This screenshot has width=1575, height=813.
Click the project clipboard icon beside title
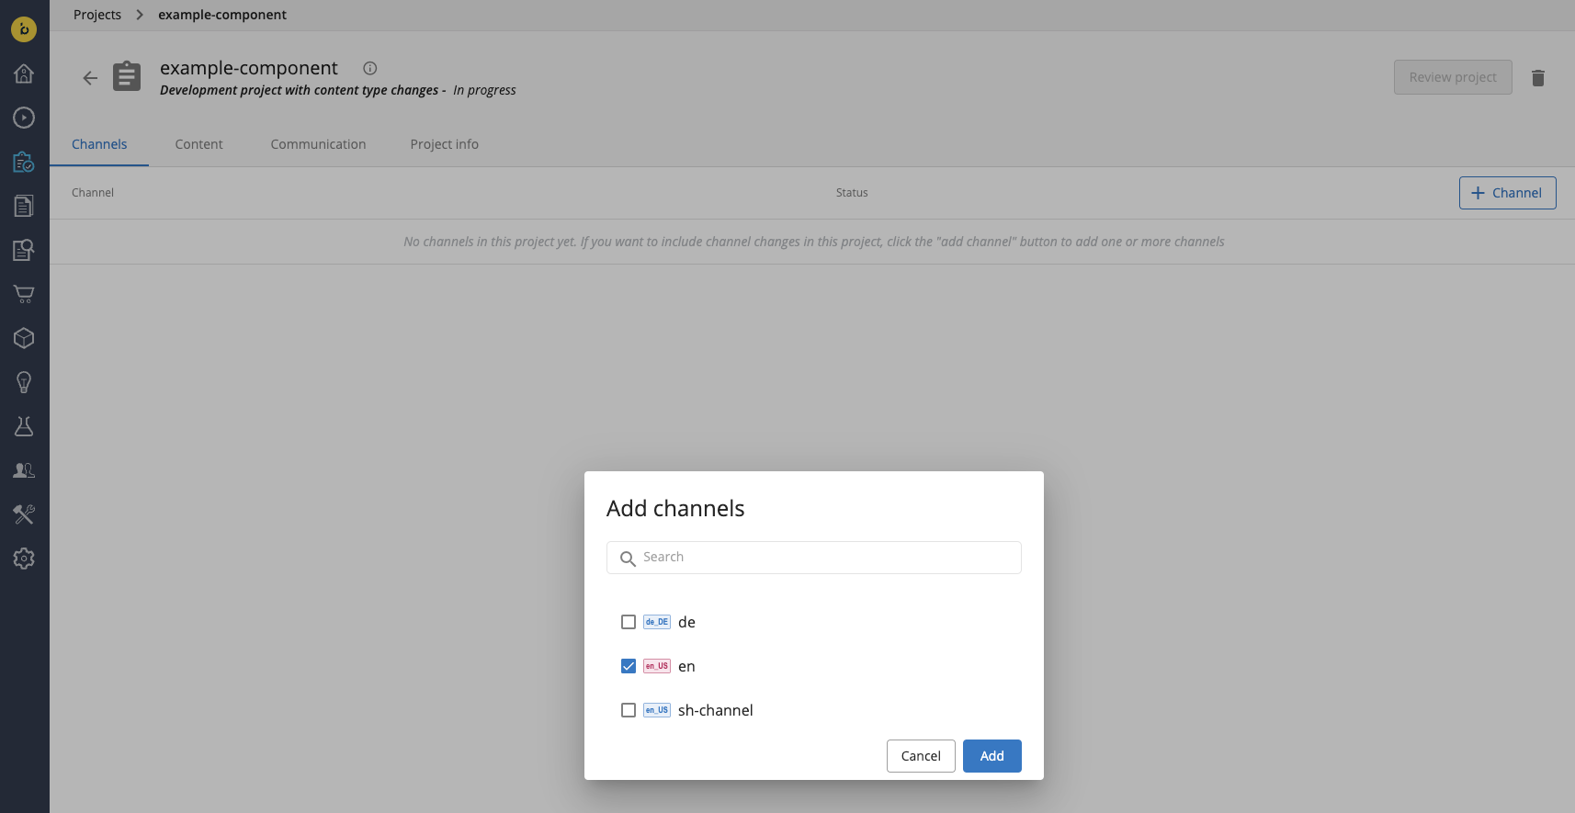coord(127,76)
